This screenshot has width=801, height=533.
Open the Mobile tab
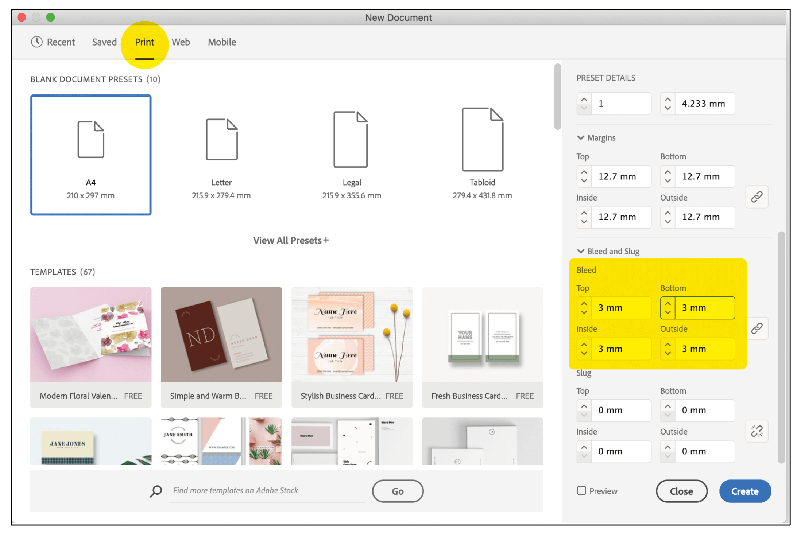point(222,42)
